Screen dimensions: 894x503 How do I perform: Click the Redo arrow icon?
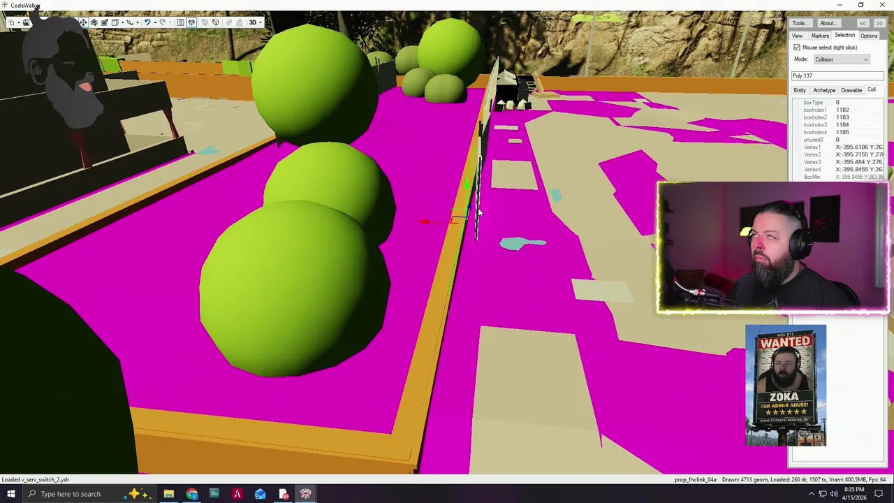pyautogui.click(x=162, y=22)
